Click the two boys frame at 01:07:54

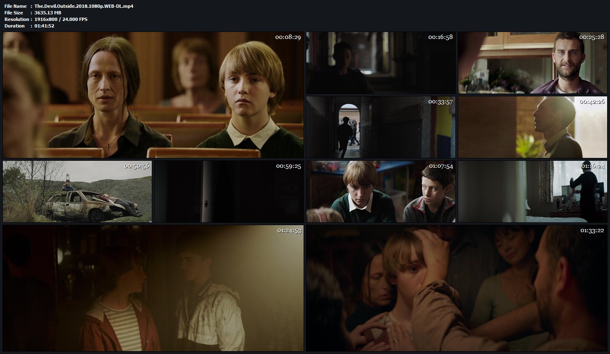click(x=381, y=192)
